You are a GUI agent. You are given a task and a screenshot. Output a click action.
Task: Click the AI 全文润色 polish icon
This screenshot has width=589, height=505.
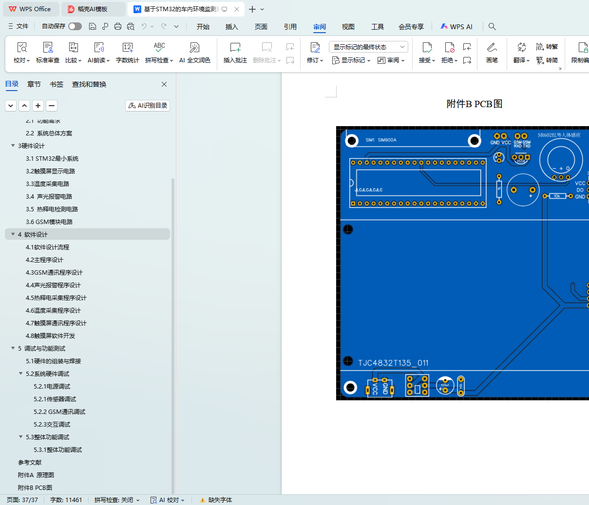194,48
